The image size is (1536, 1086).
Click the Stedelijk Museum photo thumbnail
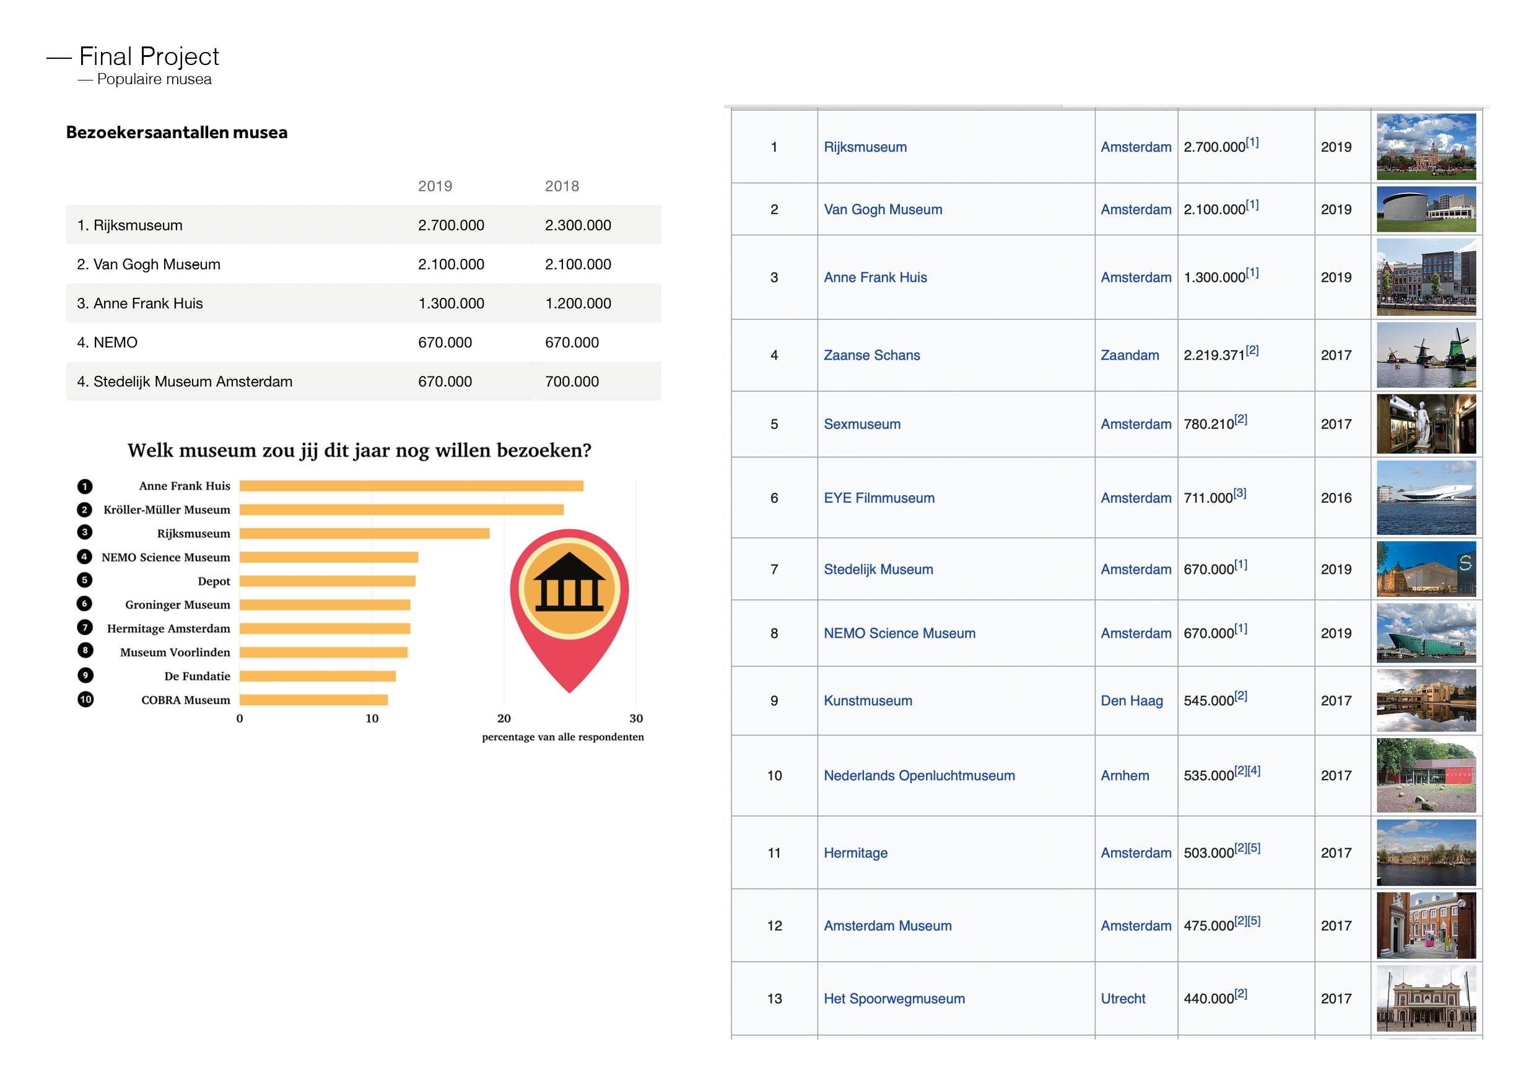coord(1426,569)
